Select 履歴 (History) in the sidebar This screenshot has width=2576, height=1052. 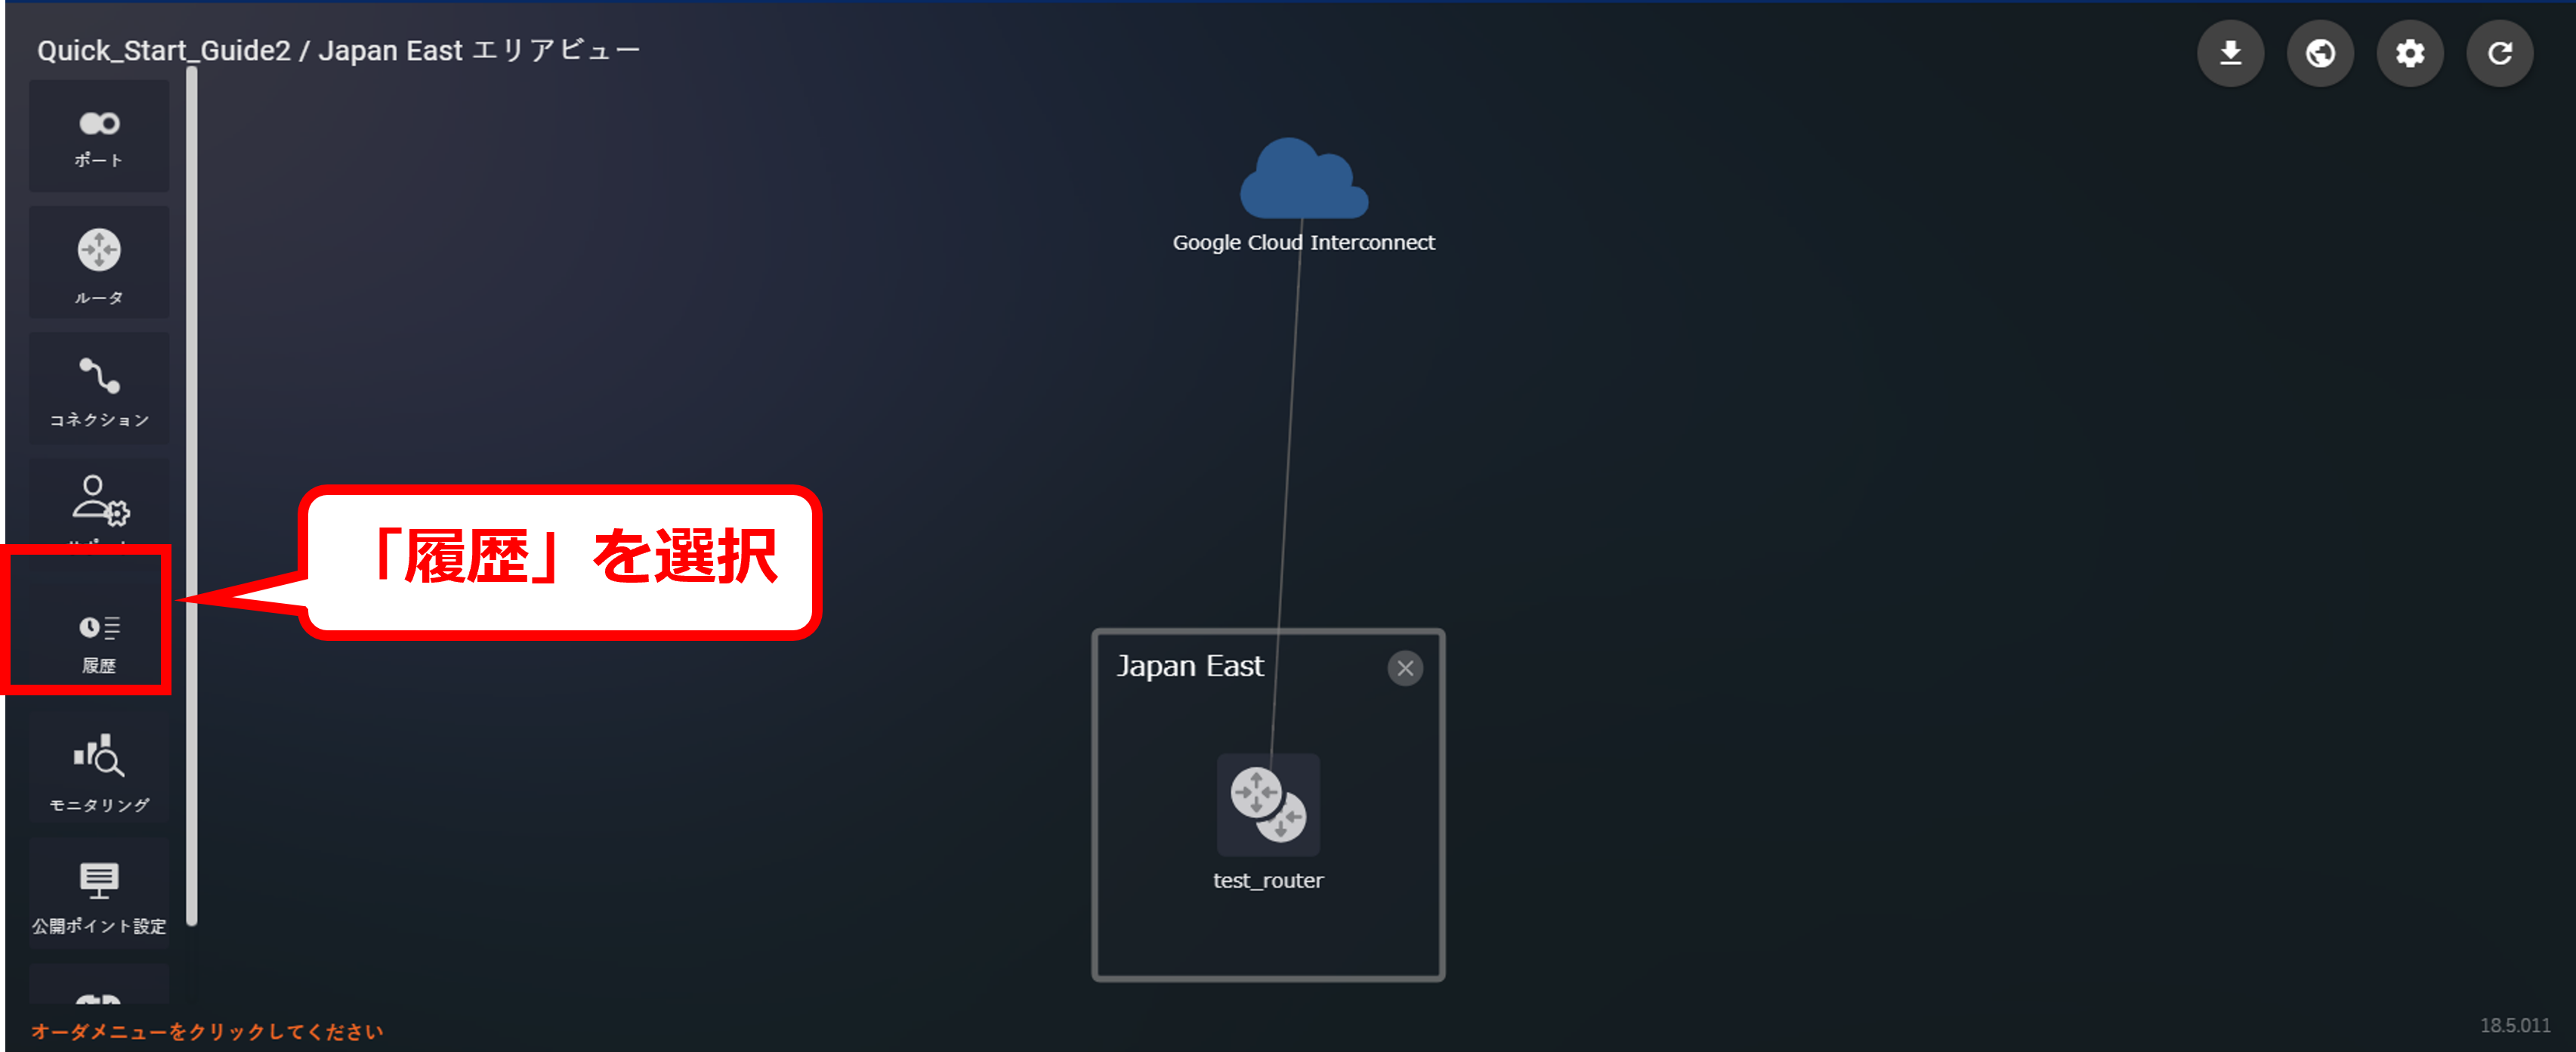click(98, 640)
